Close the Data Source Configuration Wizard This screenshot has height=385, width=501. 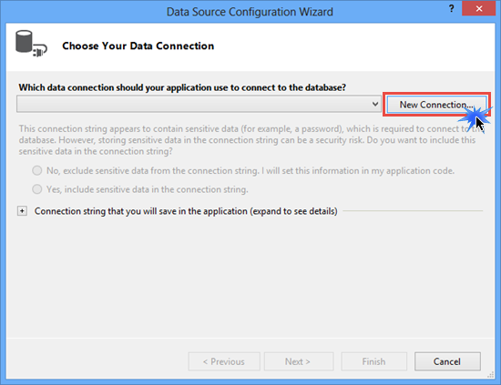point(478,8)
